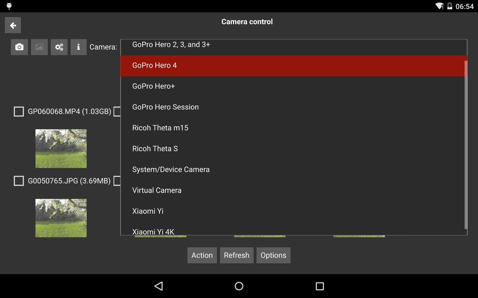Go back using the arrow button
Screen dimensions: 478x298
[x=13, y=25]
